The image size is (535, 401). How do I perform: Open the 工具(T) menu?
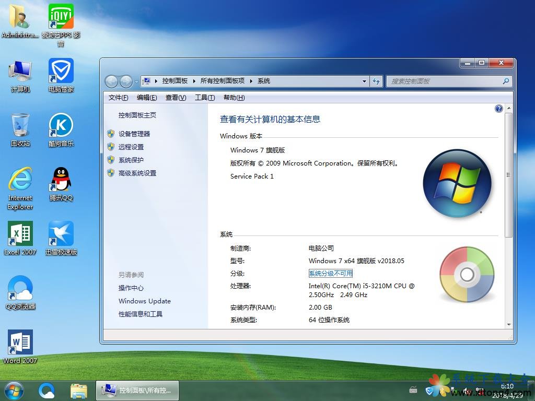(204, 98)
